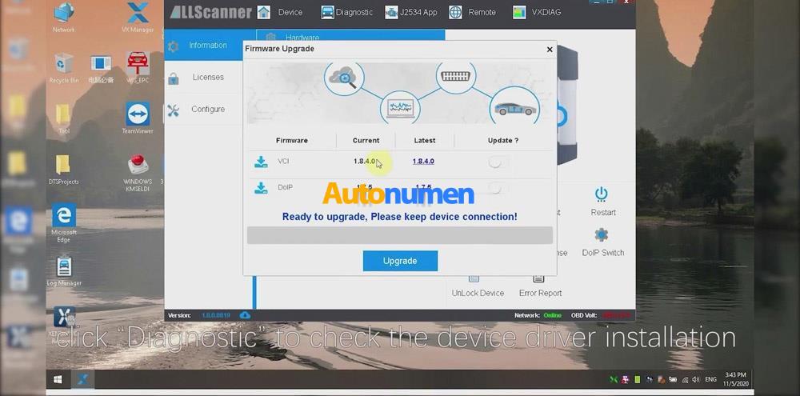The height and width of the screenshot is (396, 800).
Task: Click the ENG language indicator
Action: click(x=710, y=380)
